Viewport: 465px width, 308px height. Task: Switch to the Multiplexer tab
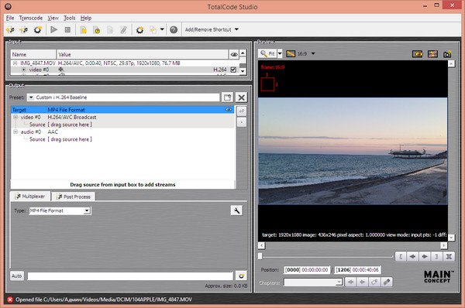click(30, 197)
